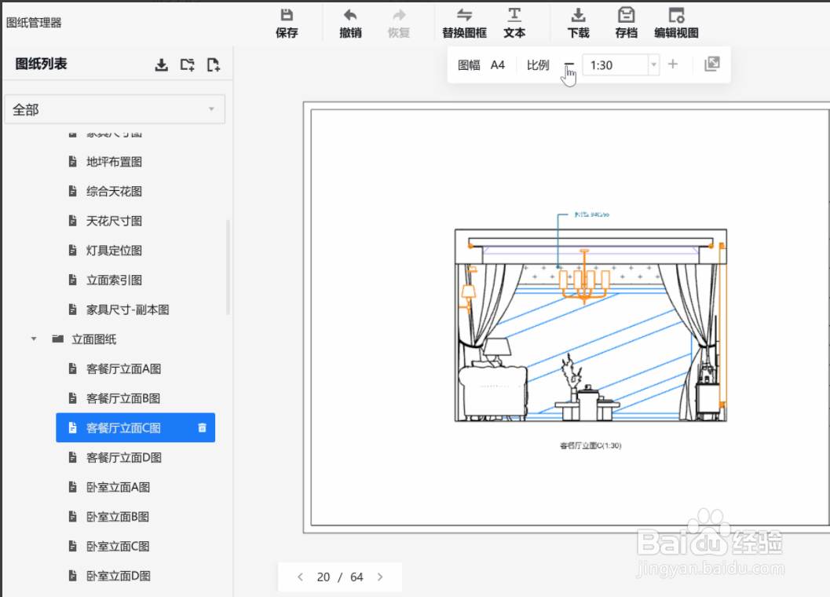Select the 文本 text tool
Screen dimensions: 830x597
click(x=514, y=21)
